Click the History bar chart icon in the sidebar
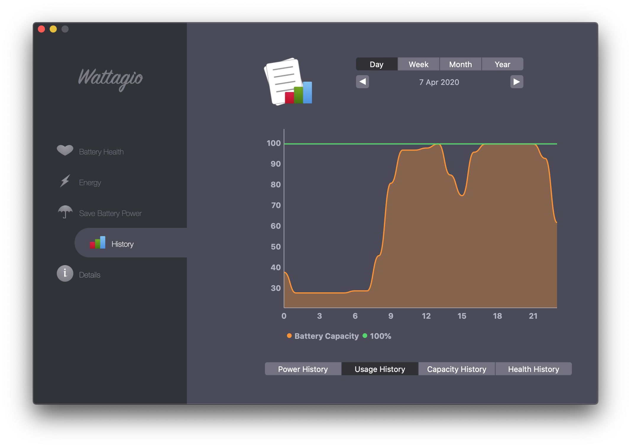This screenshot has width=631, height=448. 98,243
